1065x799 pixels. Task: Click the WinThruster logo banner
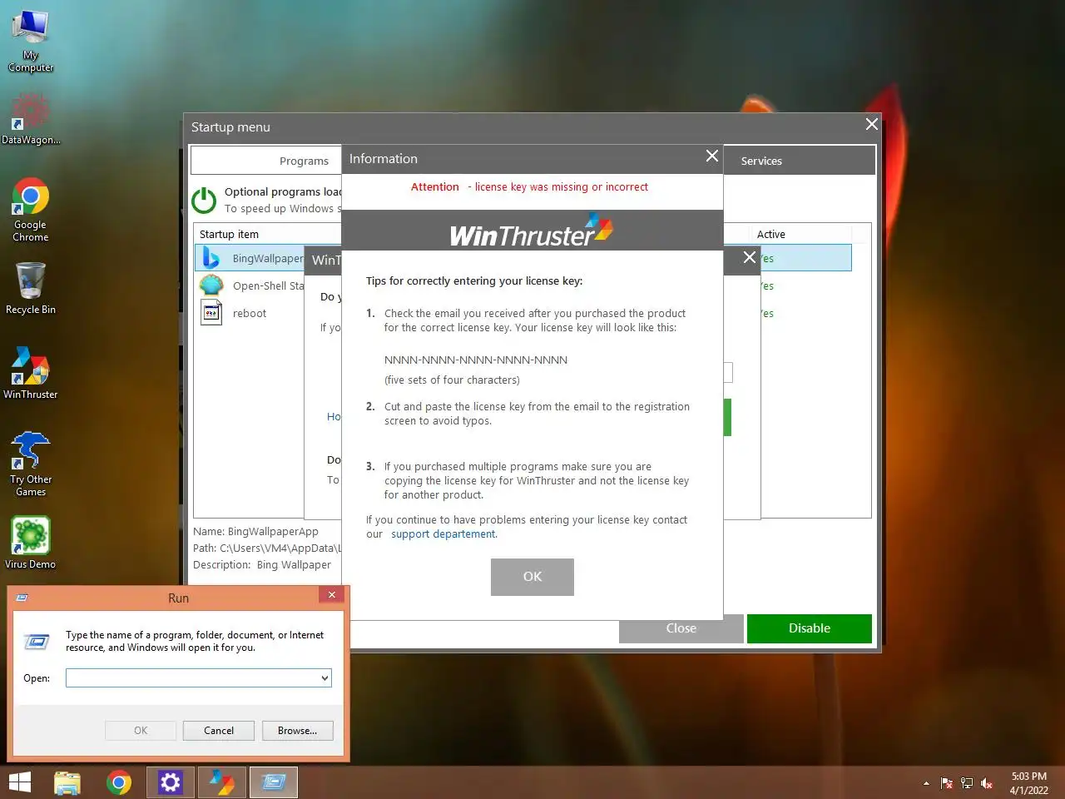532,230
